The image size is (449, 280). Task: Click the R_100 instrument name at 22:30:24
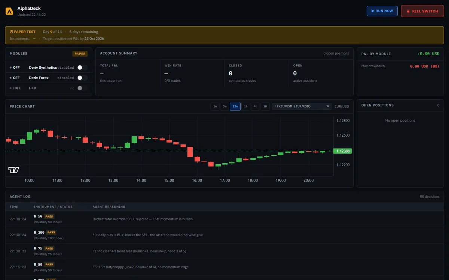pyautogui.click(x=39, y=232)
